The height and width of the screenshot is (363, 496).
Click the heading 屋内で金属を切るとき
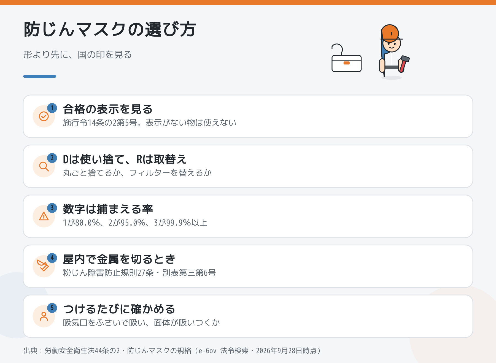[x=119, y=259]
